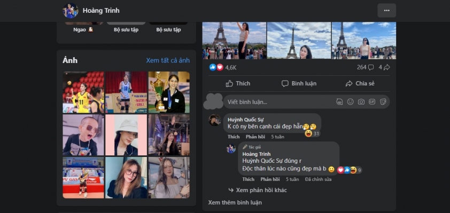Attach a photo with the camera icon
This screenshot has width=450, height=213.
(361, 102)
